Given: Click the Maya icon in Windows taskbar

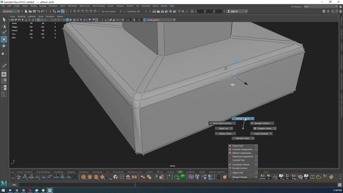Looking at the screenshot, I should (50, 190).
